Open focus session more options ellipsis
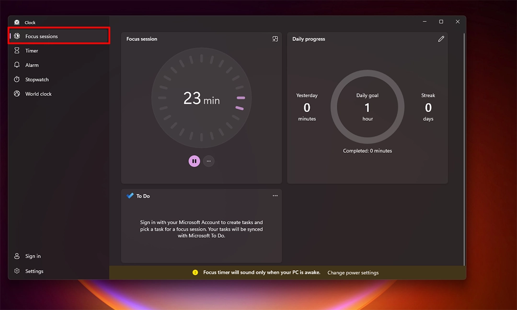Viewport: 517px width, 310px height. pyautogui.click(x=208, y=161)
